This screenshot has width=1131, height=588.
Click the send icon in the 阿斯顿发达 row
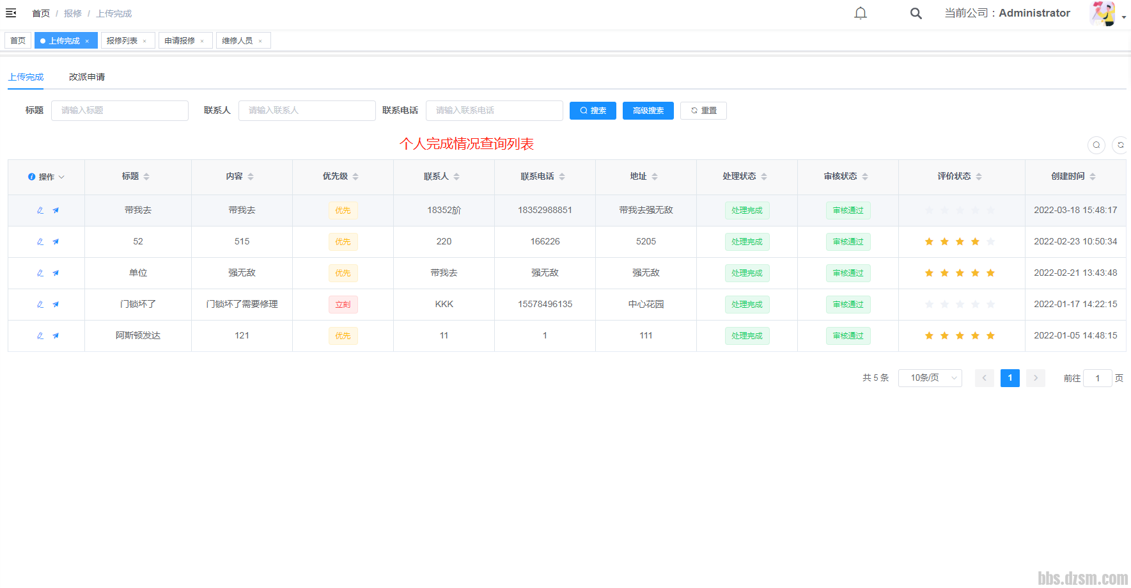(56, 336)
